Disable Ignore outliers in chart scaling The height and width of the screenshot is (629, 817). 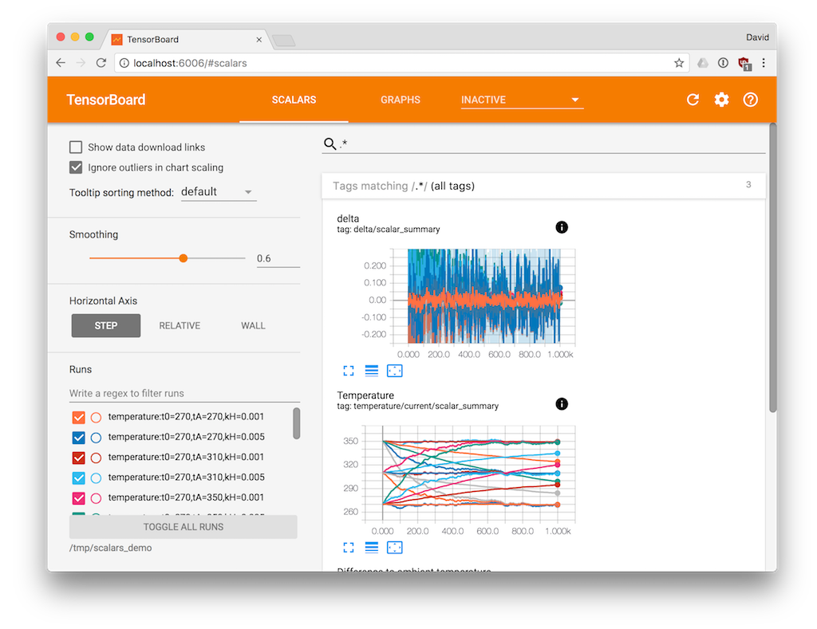click(x=76, y=167)
